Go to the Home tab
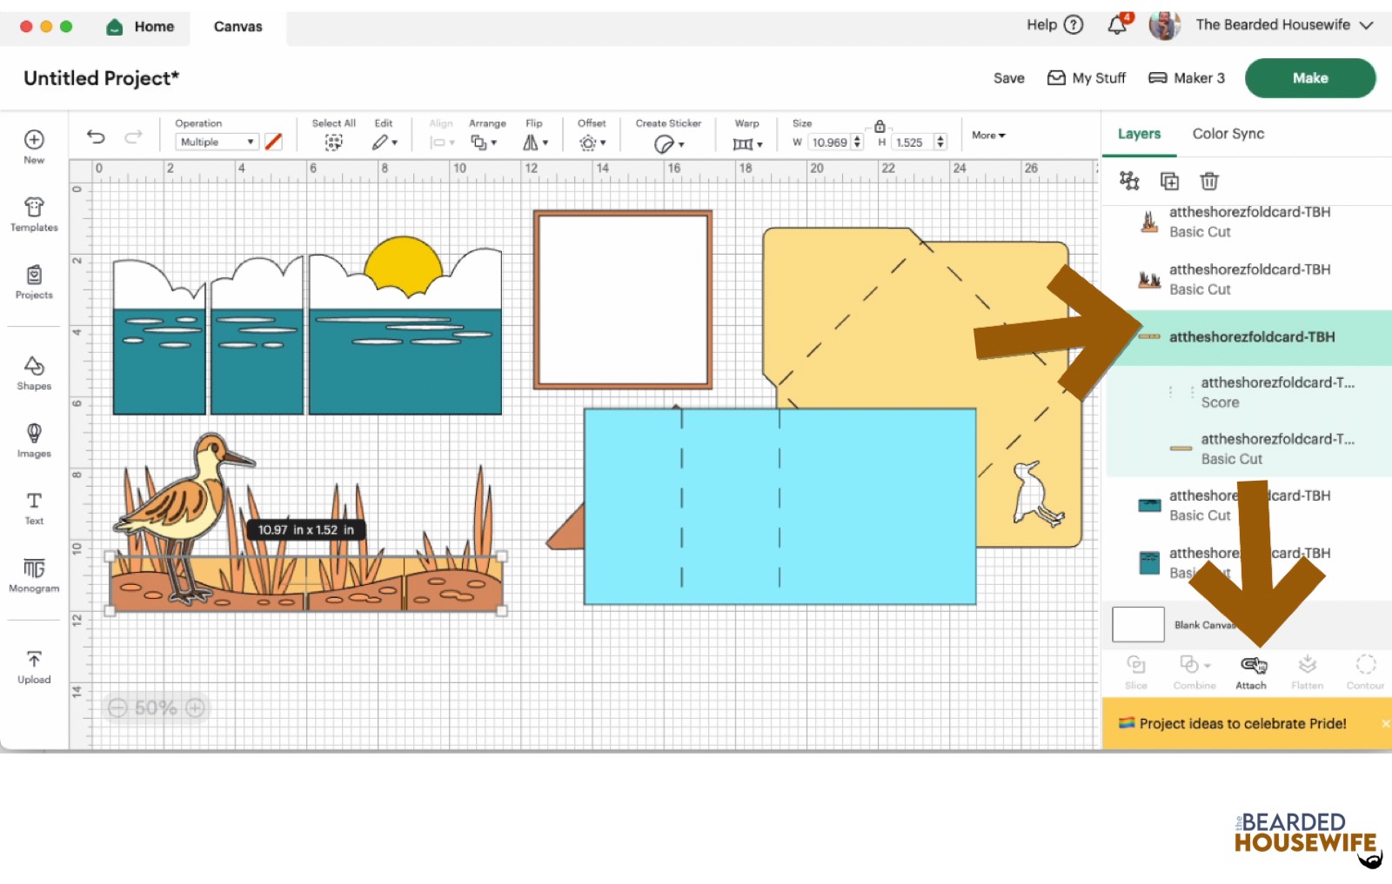The width and height of the screenshot is (1392, 884). (140, 27)
